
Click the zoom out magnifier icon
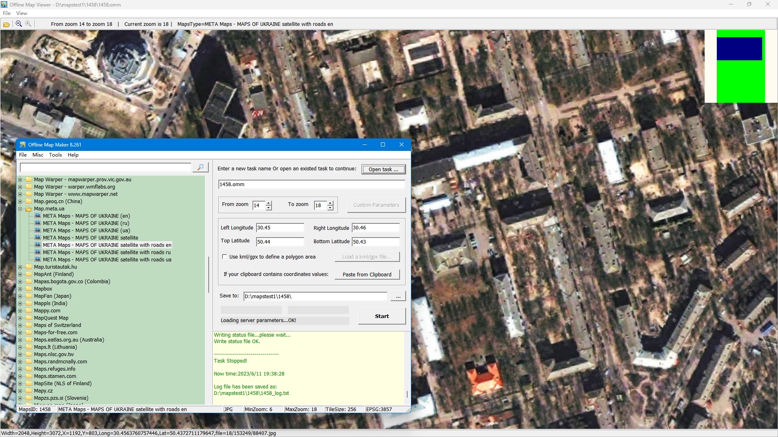19,24
